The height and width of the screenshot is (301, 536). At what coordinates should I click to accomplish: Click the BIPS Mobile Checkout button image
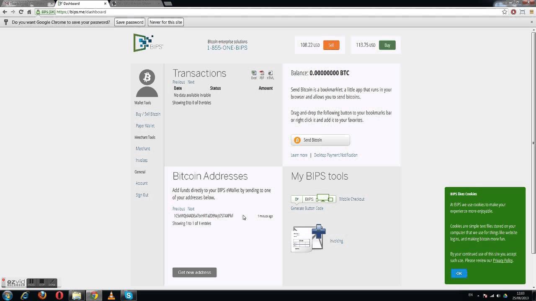point(314,199)
